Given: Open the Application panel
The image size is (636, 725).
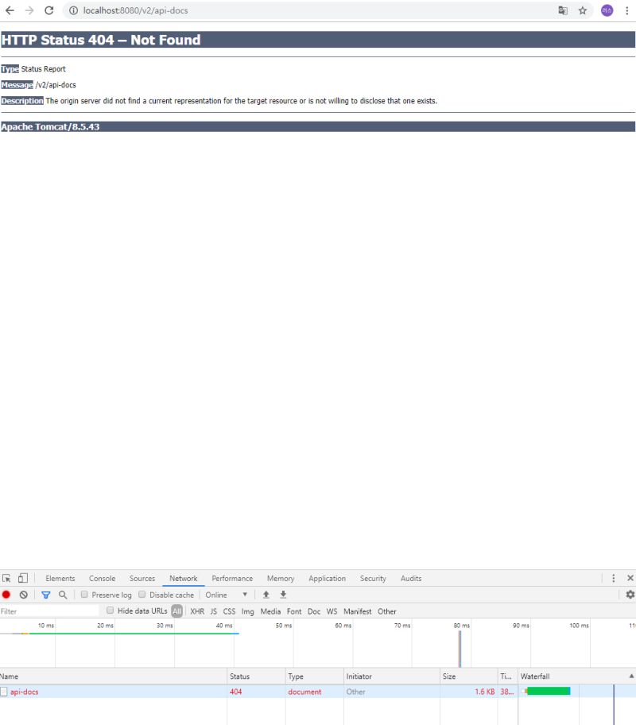Looking at the screenshot, I should pyautogui.click(x=328, y=578).
